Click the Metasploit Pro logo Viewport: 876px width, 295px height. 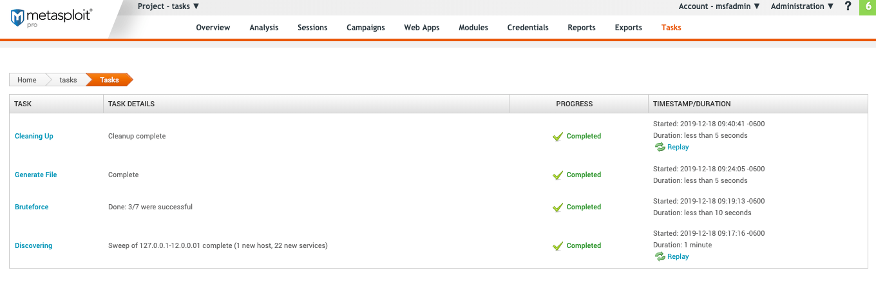pos(52,18)
